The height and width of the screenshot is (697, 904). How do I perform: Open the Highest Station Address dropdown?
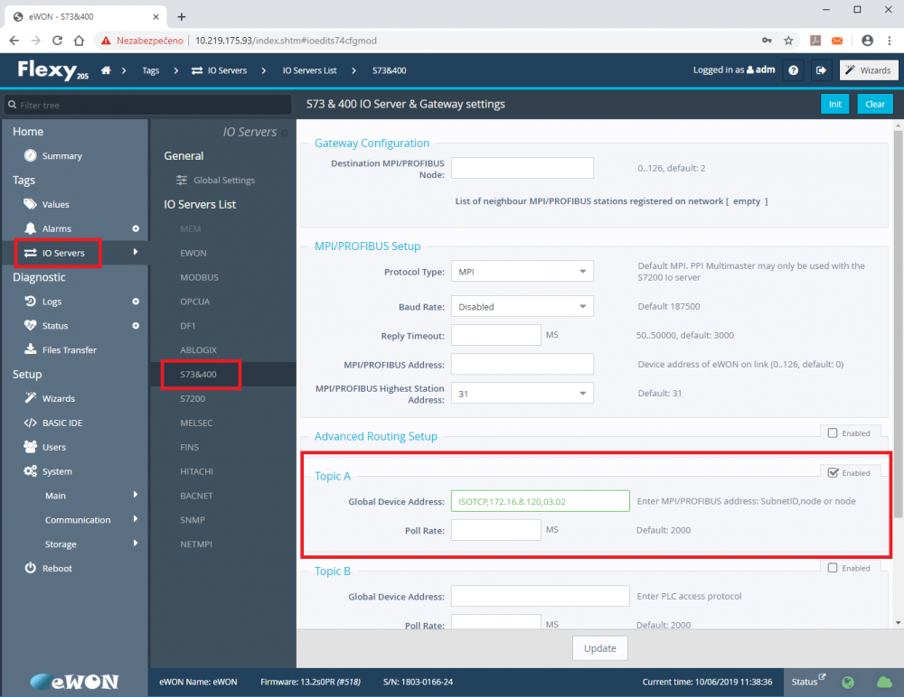pos(523,394)
